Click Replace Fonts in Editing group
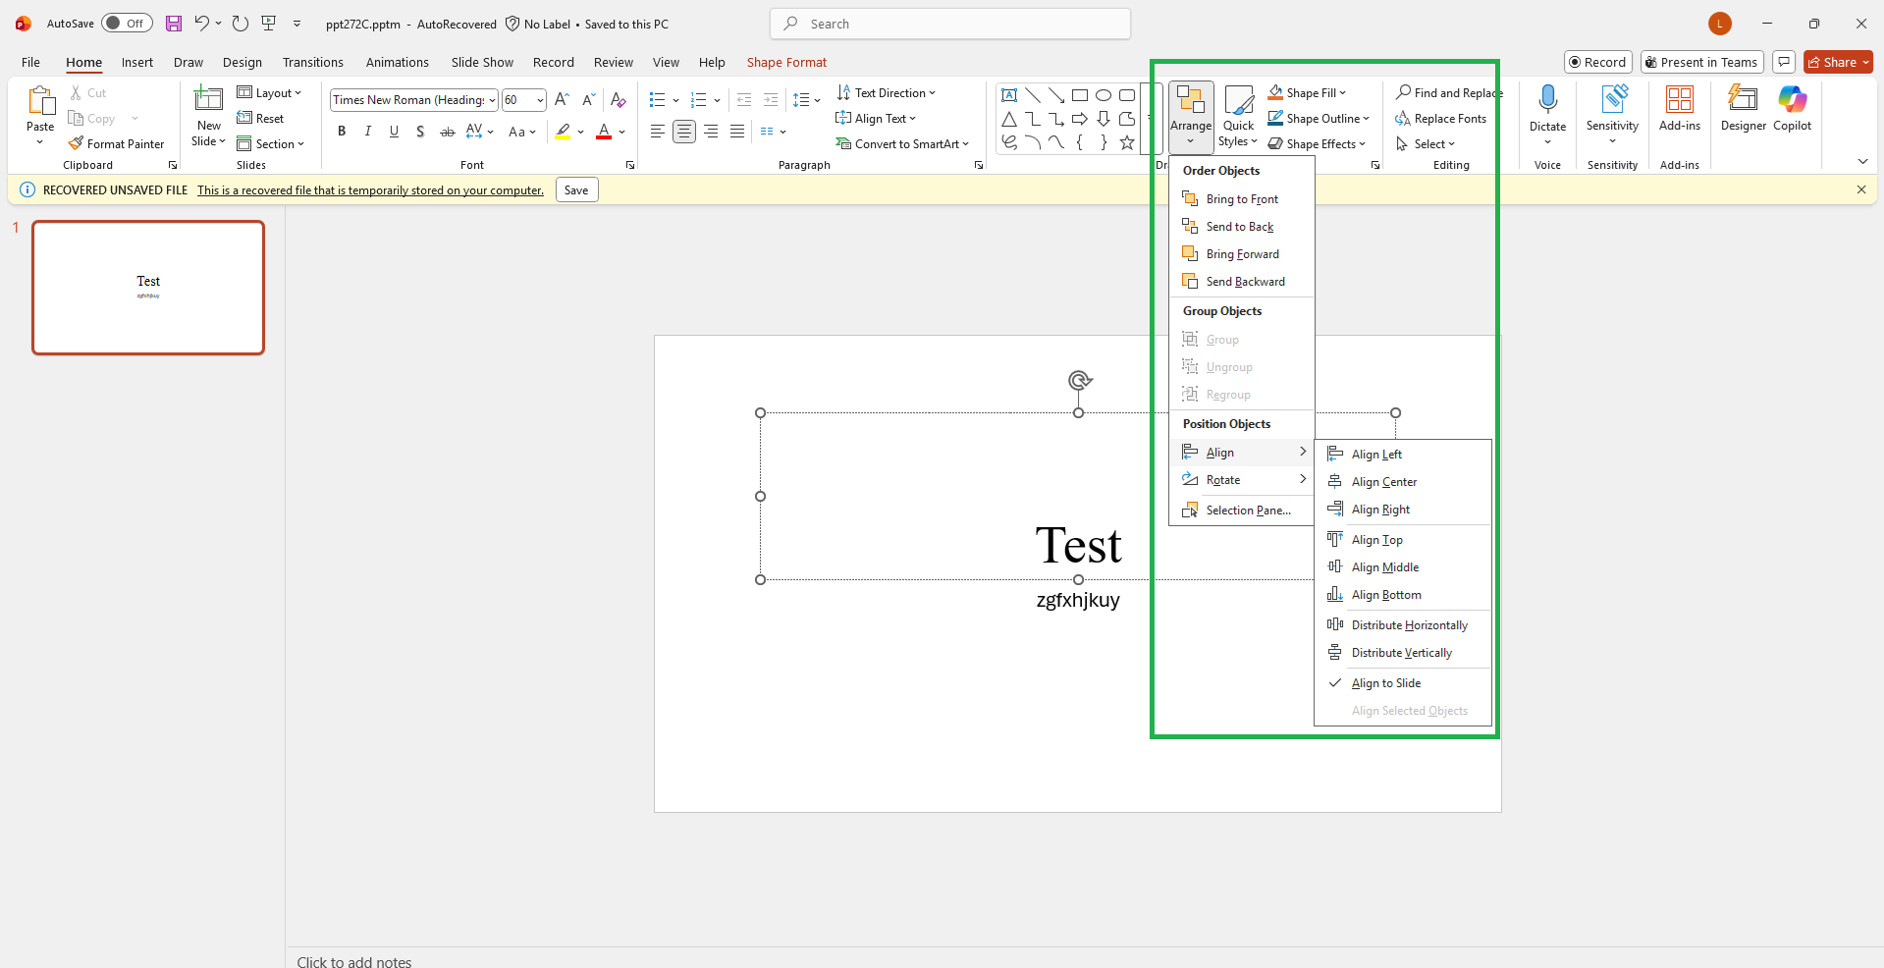 (x=1441, y=118)
